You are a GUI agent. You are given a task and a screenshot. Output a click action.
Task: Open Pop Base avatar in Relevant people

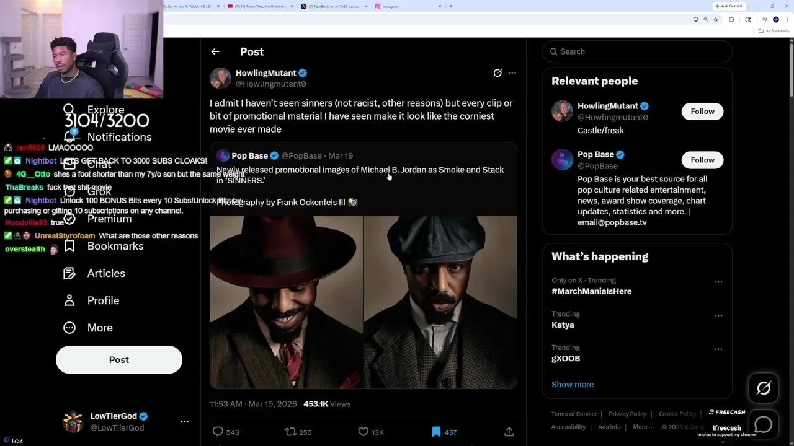tap(562, 159)
